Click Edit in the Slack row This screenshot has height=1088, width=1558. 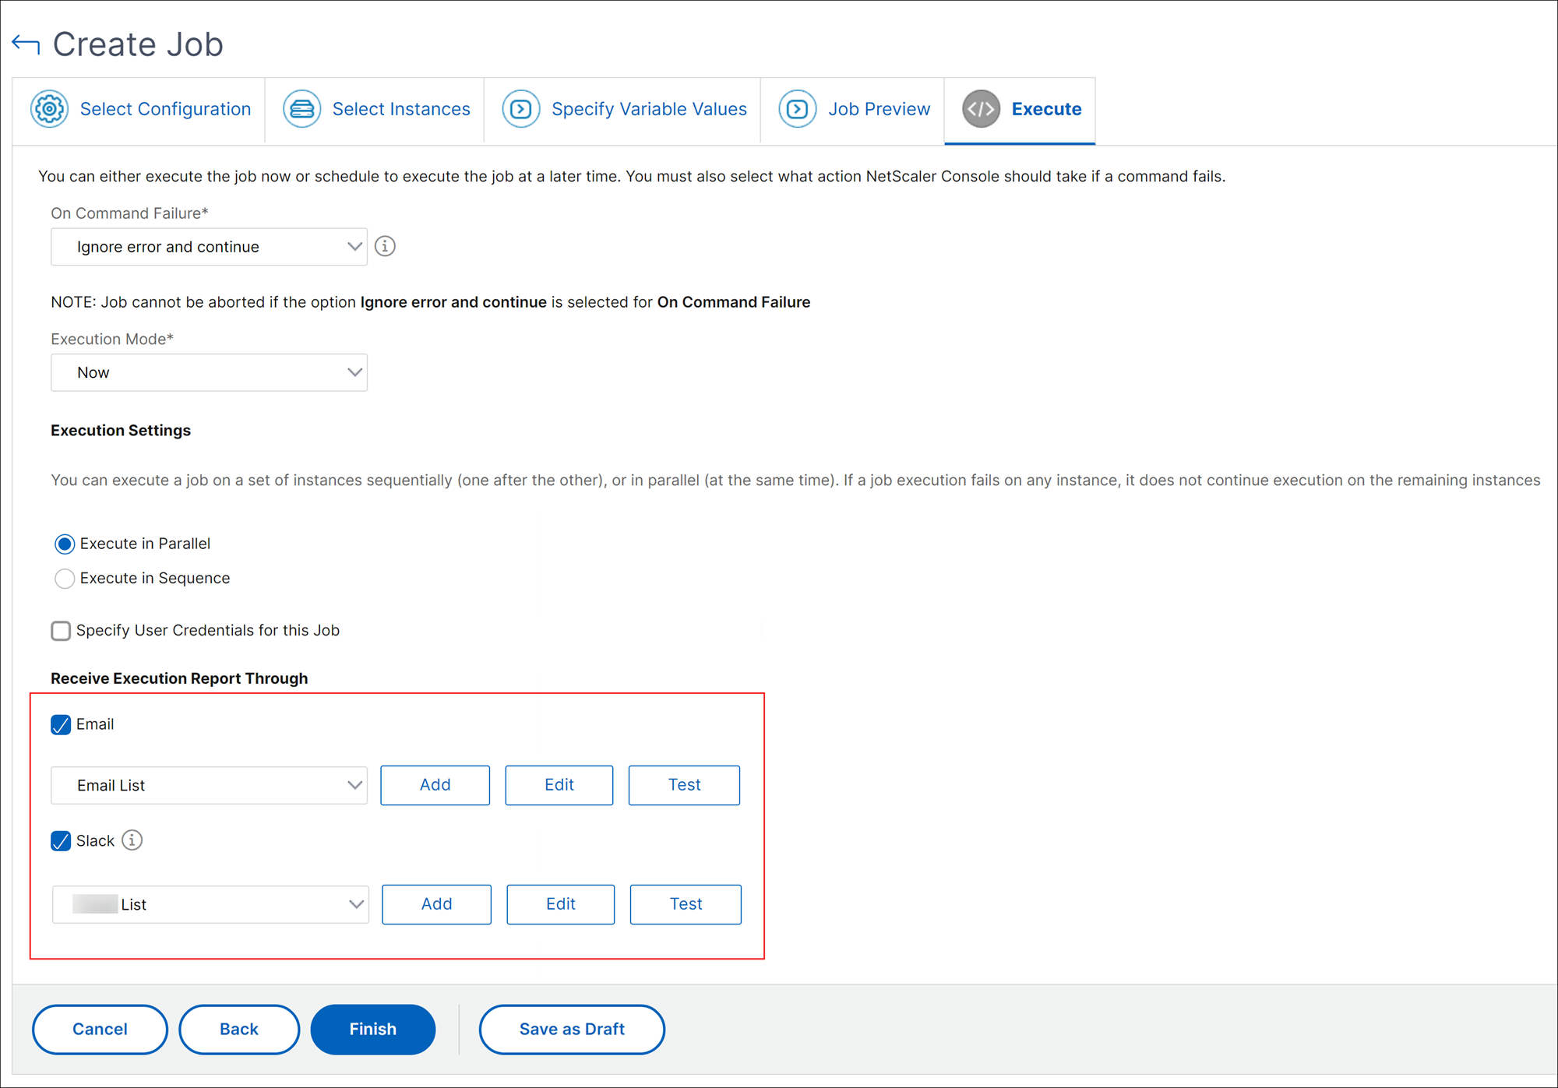(561, 904)
